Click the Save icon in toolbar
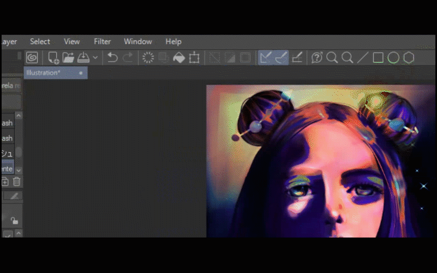 click(x=83, y=57)
